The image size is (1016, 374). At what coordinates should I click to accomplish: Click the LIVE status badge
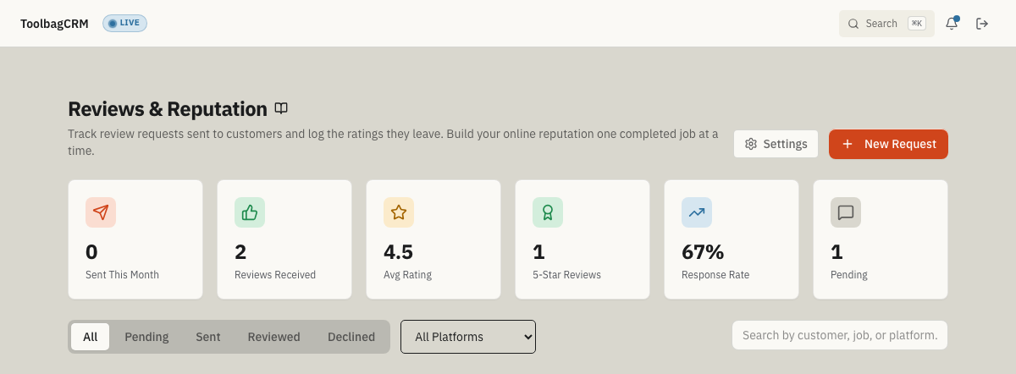tap(124, 23)
